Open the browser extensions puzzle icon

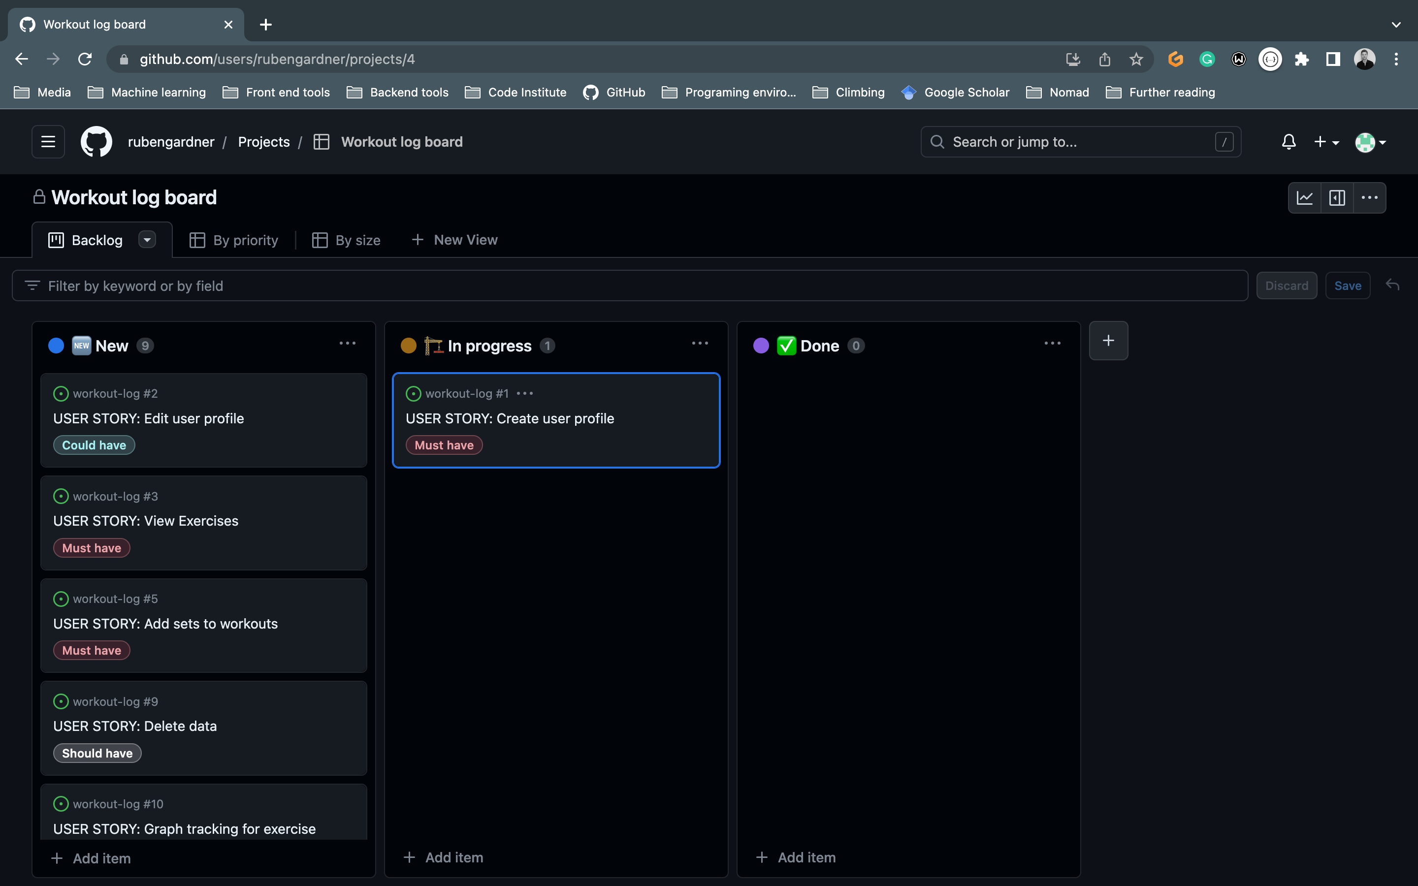(1301, 59)
